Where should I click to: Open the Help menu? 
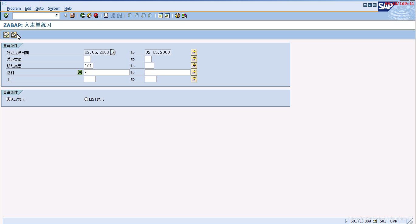coord(68,9)
